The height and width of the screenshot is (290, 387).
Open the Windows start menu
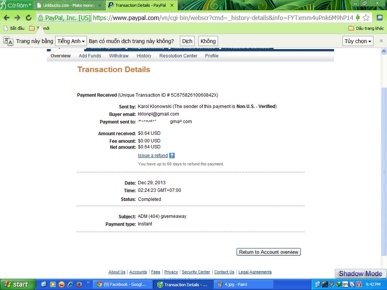(18, 285)
